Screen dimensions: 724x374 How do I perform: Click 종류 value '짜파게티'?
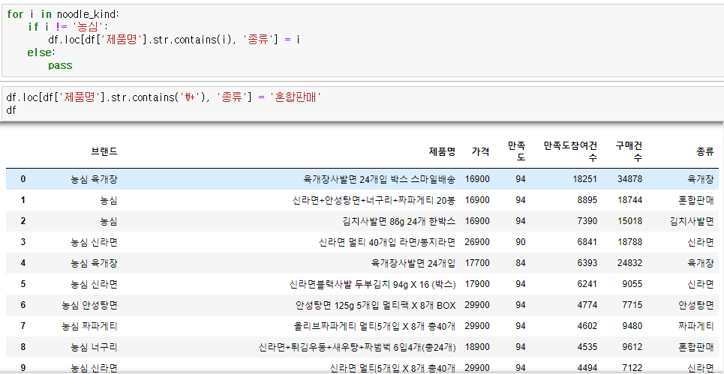click(x=696, y=327)
